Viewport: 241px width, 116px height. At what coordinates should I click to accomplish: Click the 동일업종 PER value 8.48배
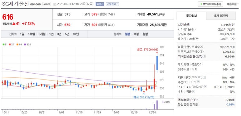click(230, 100)
